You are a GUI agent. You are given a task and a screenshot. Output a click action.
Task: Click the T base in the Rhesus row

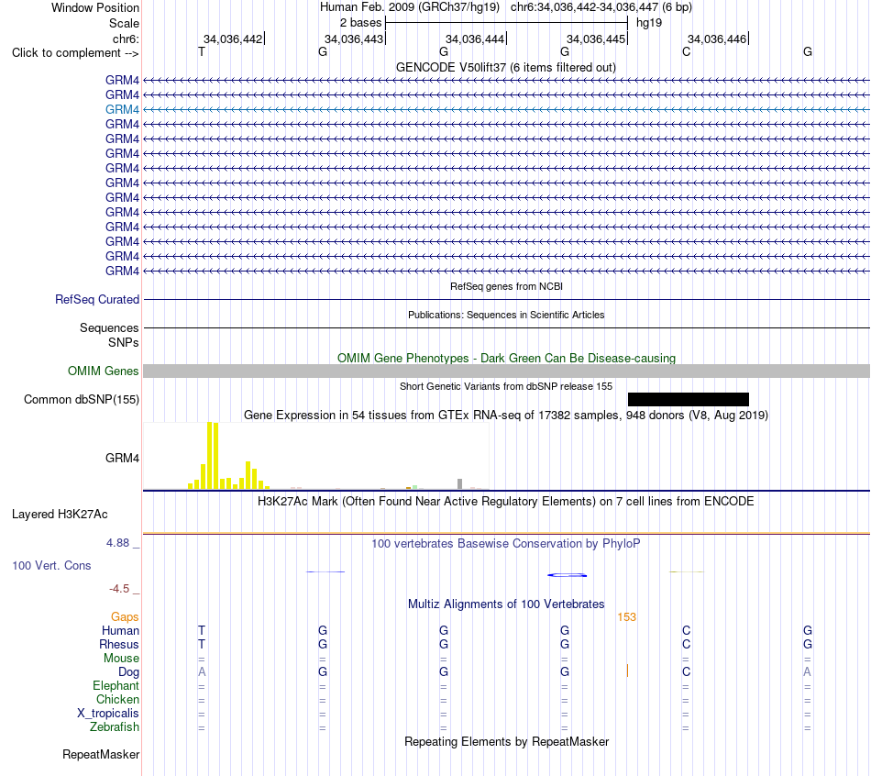point(202,644)
